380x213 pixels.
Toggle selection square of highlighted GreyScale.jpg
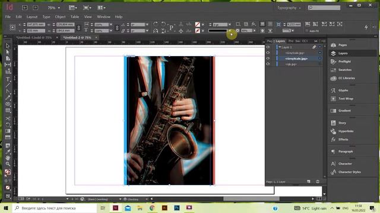pos(320,58)
